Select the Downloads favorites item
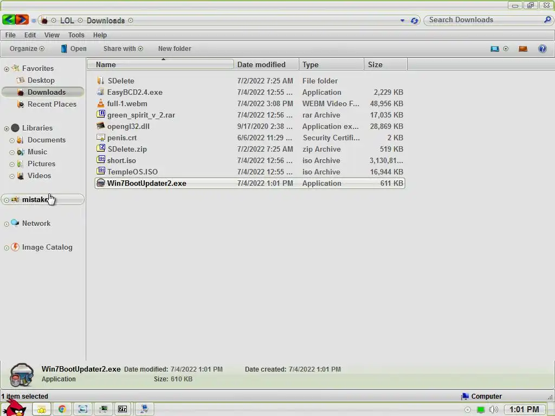This screenshot has width=555, height=416. coord(42,92)
